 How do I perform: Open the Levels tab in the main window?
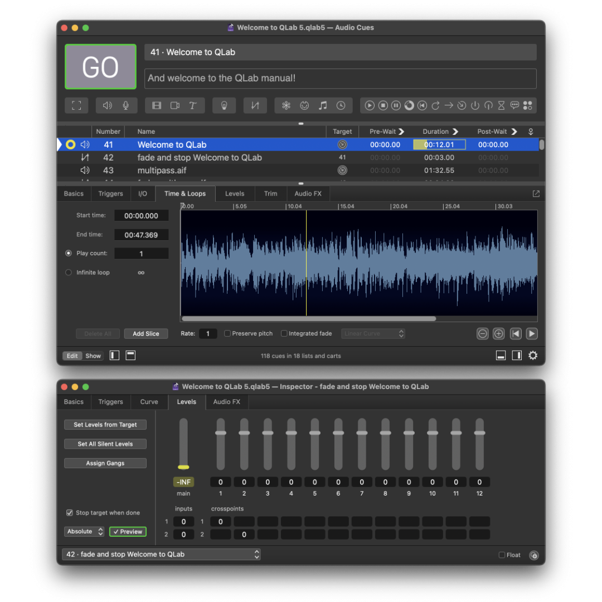(235, 193)
